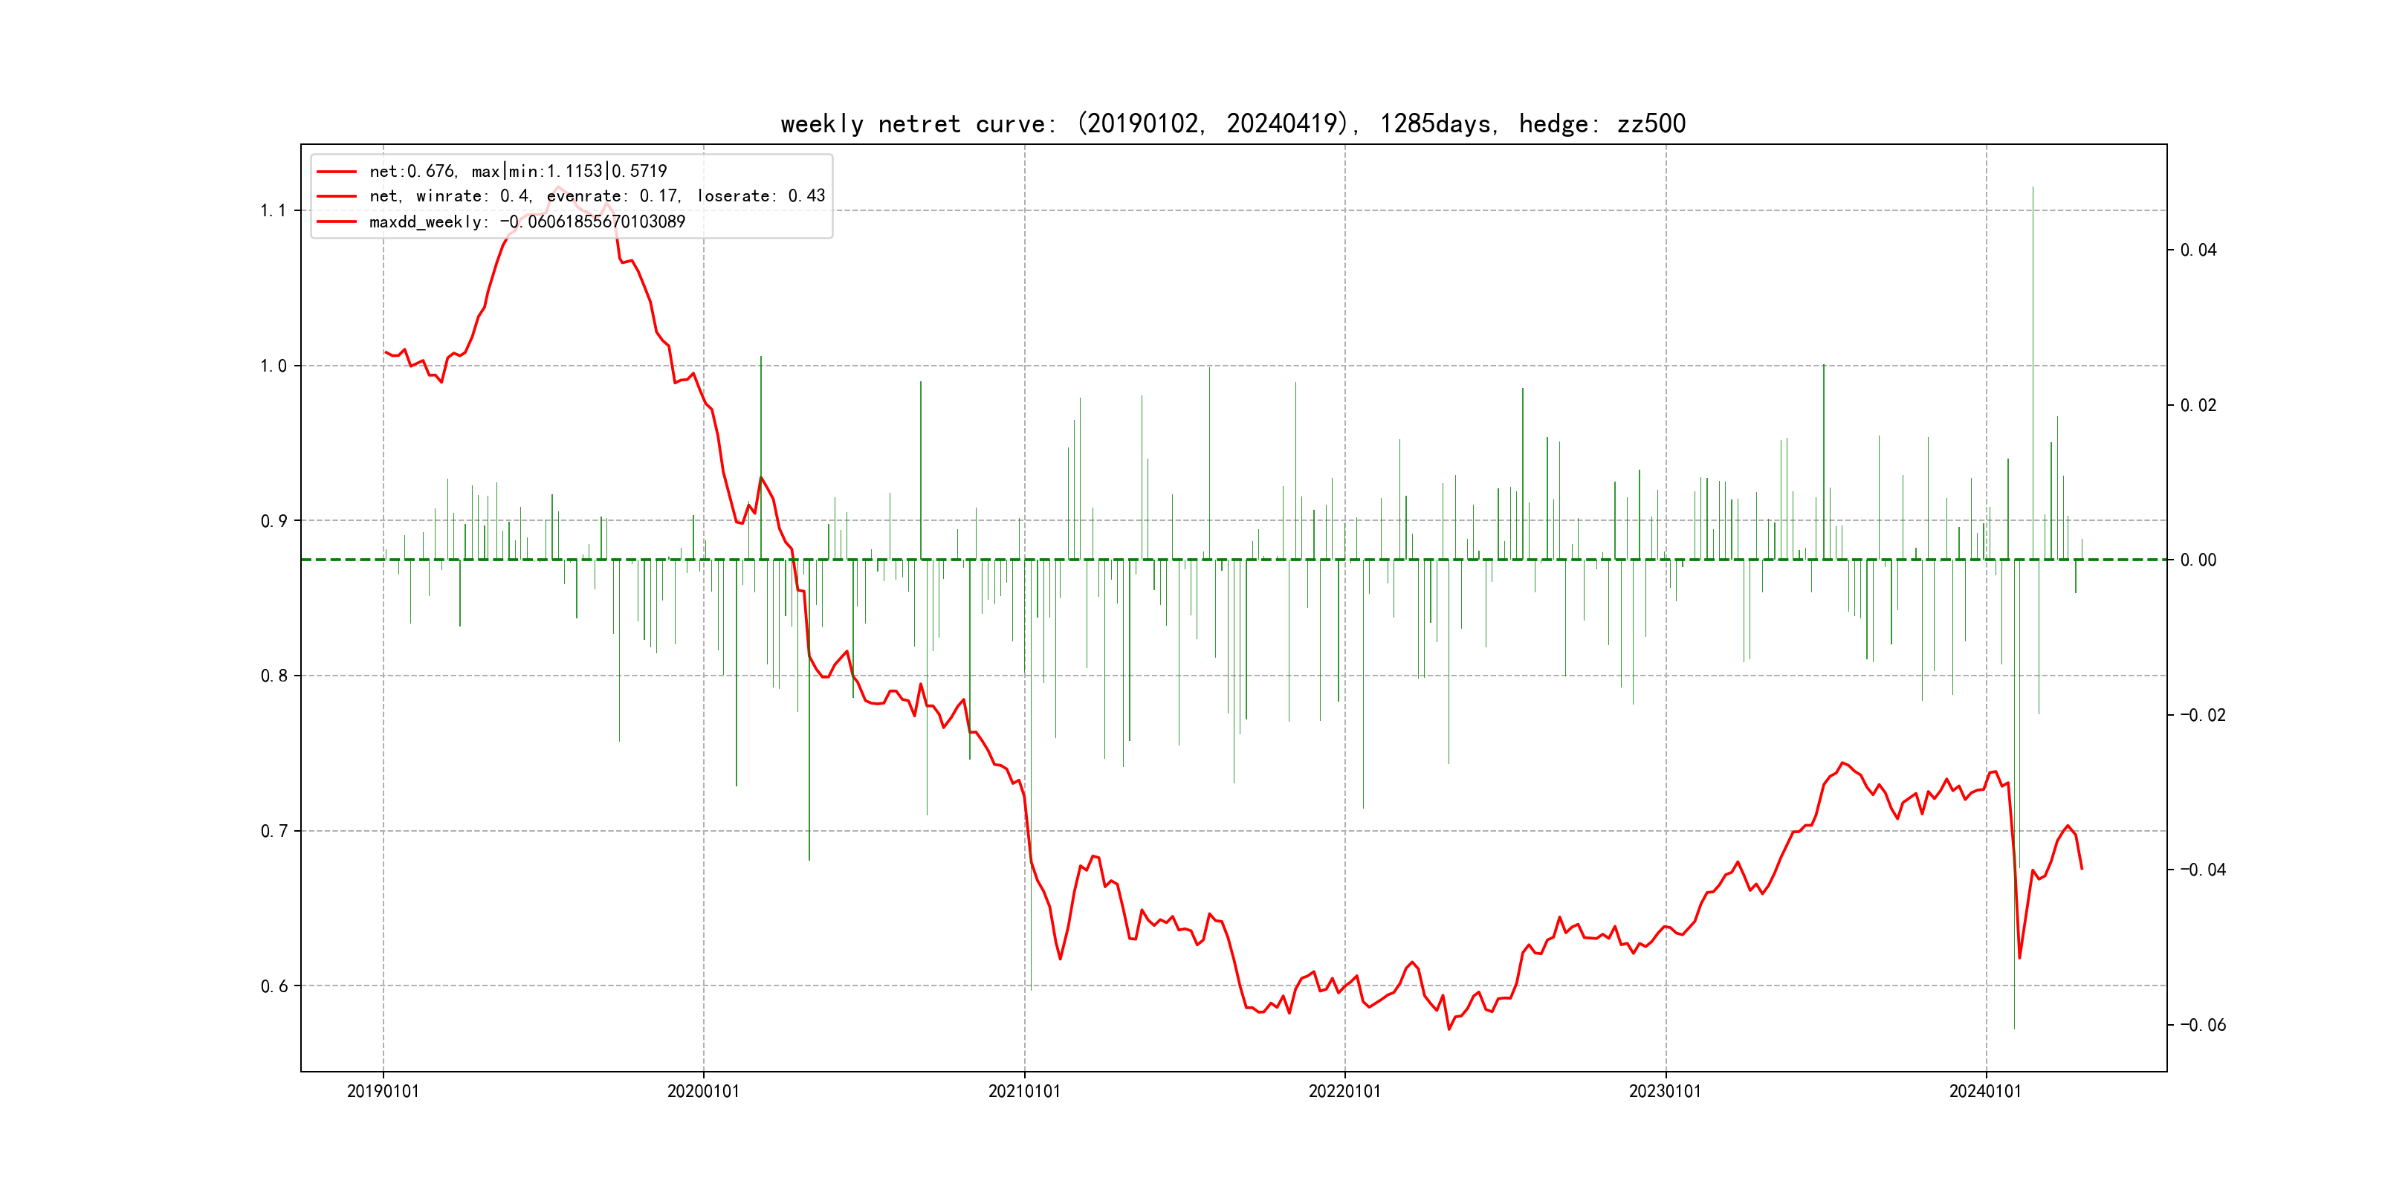Click the chart title text
This screenshot has height=1204, width=2408.
(x=1232, y=123)
